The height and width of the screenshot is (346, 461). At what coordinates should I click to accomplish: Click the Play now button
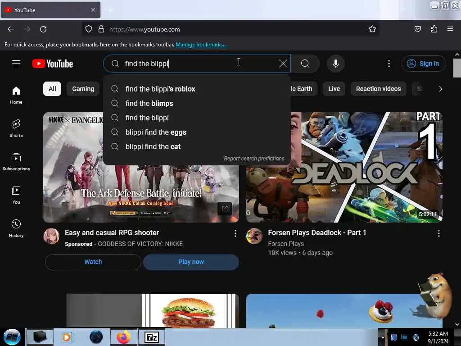(x=191, y=262)
